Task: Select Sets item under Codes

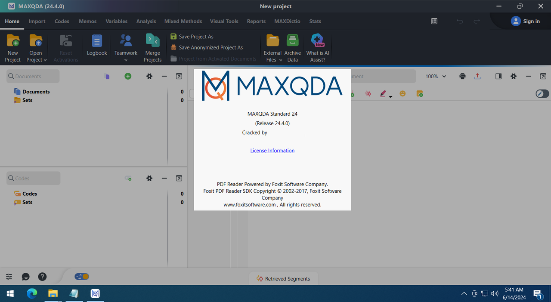Action: click(23, 202)
